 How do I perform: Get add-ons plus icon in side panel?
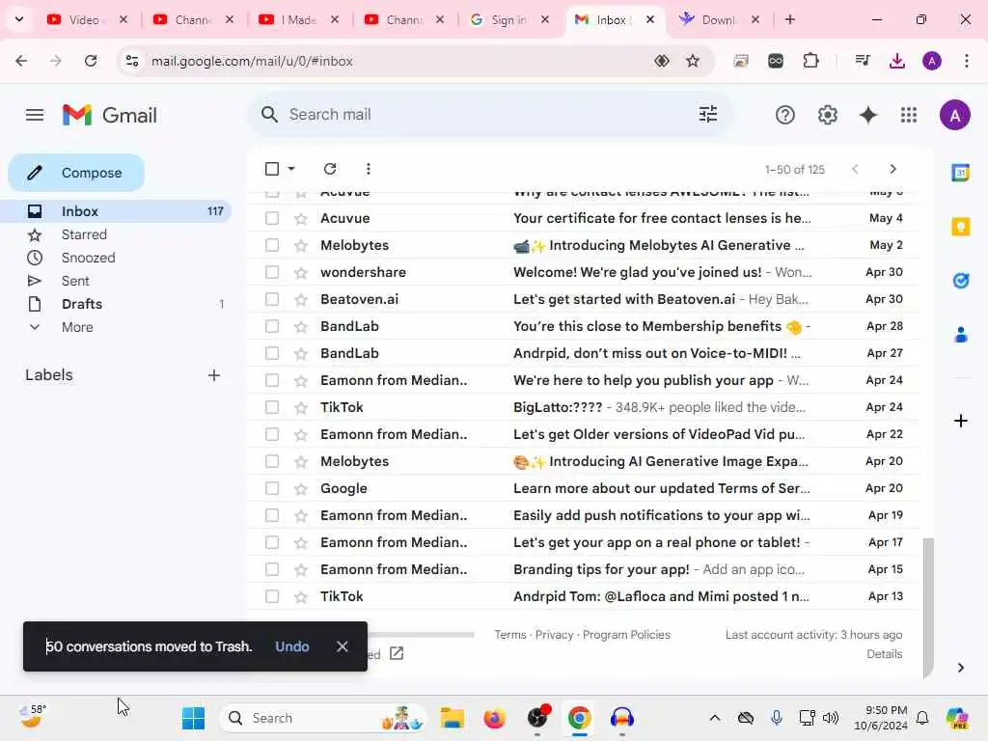pyautogui.click(x=960, y=421)
